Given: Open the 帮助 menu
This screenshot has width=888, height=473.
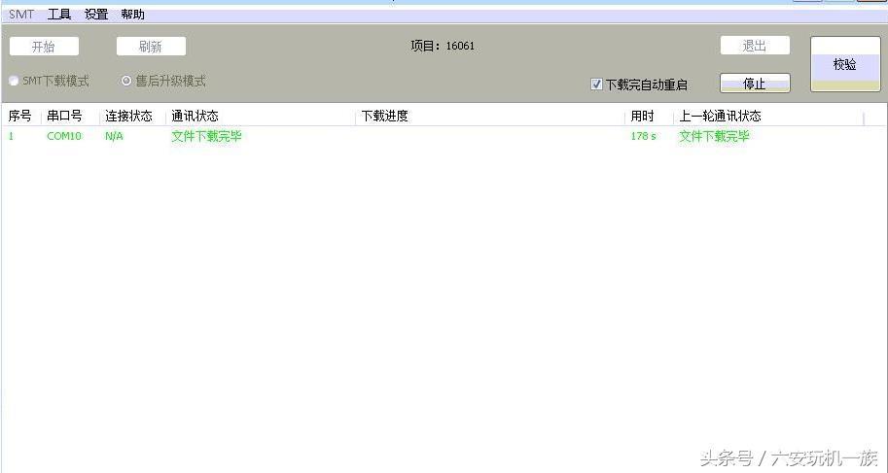Looking at the screenshot, I should [132, 15].
